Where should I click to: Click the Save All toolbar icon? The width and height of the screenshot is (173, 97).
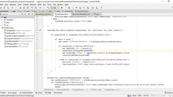1,8
